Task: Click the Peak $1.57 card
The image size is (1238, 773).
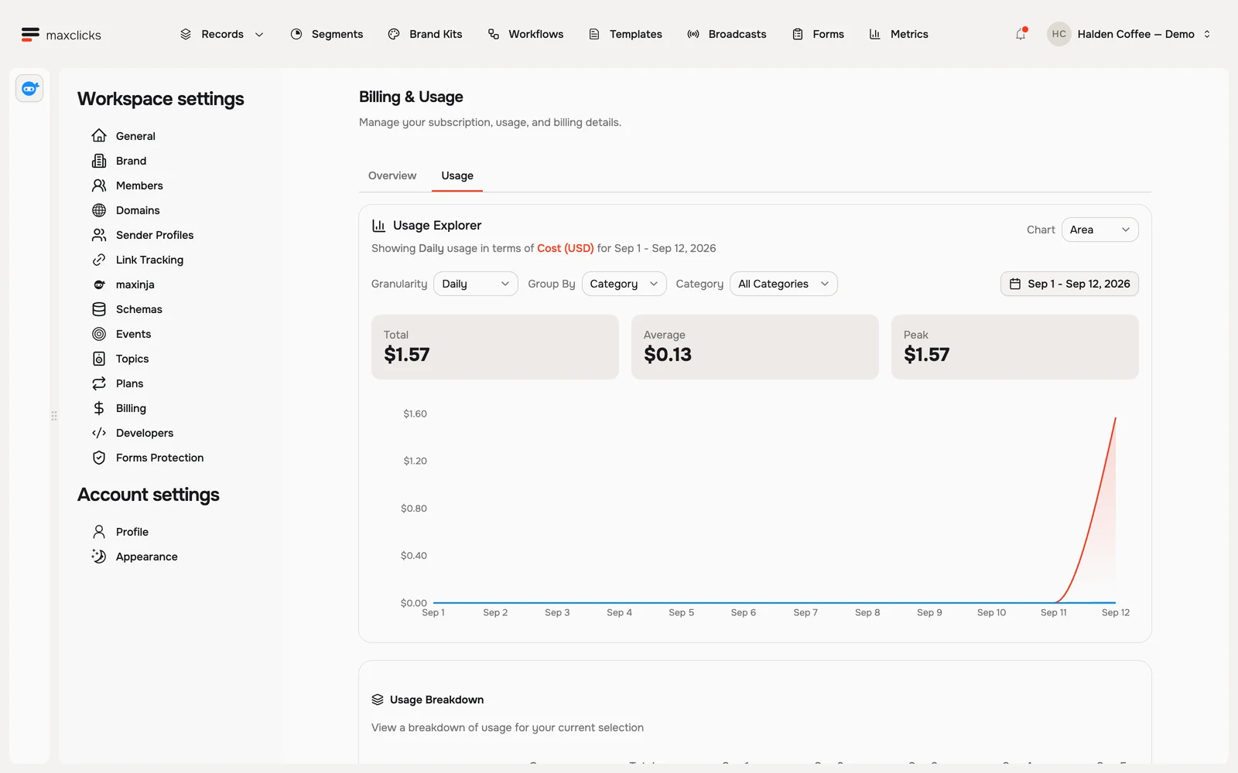Action: (1015, 346)
